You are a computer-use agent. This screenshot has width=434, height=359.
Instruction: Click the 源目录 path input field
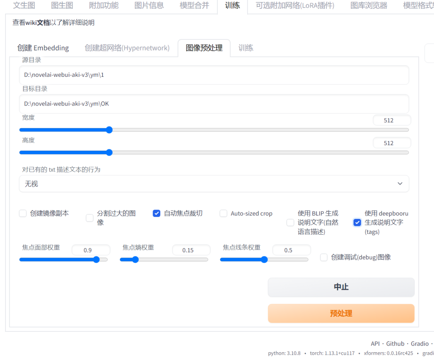click(214, 75)
